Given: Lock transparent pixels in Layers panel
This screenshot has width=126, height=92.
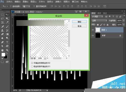Looking at the screenshot, I should tap(98, 25).
